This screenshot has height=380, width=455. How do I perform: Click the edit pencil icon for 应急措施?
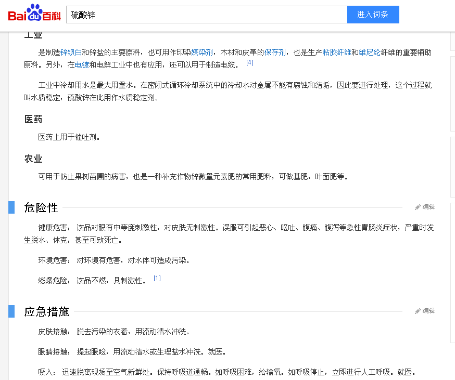point(418,311)
